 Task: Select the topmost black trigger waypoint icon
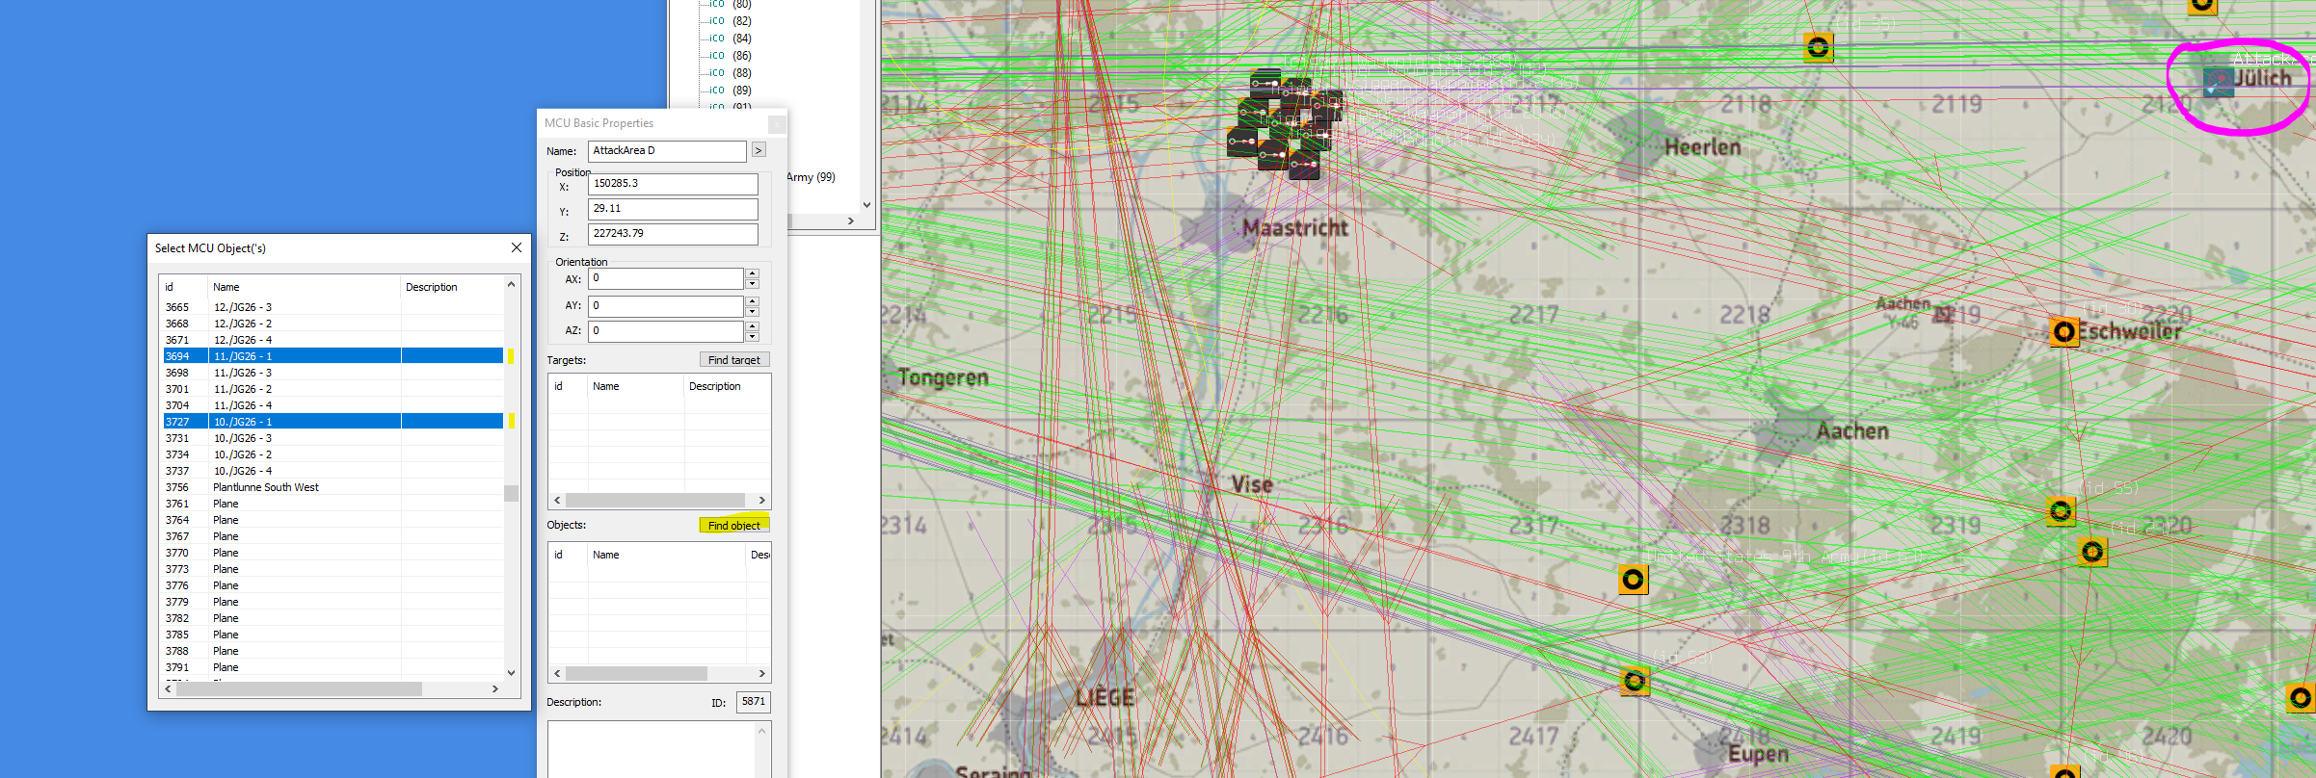1265,84
